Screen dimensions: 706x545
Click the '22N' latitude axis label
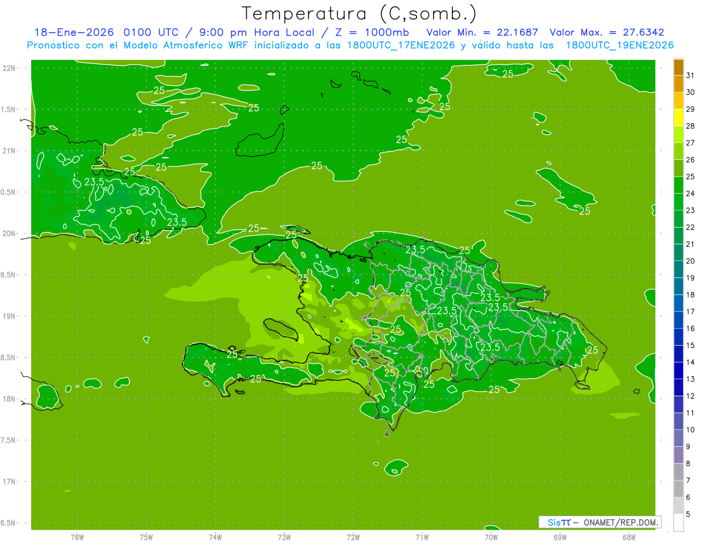pyautogui.click(x=9, y=68)
